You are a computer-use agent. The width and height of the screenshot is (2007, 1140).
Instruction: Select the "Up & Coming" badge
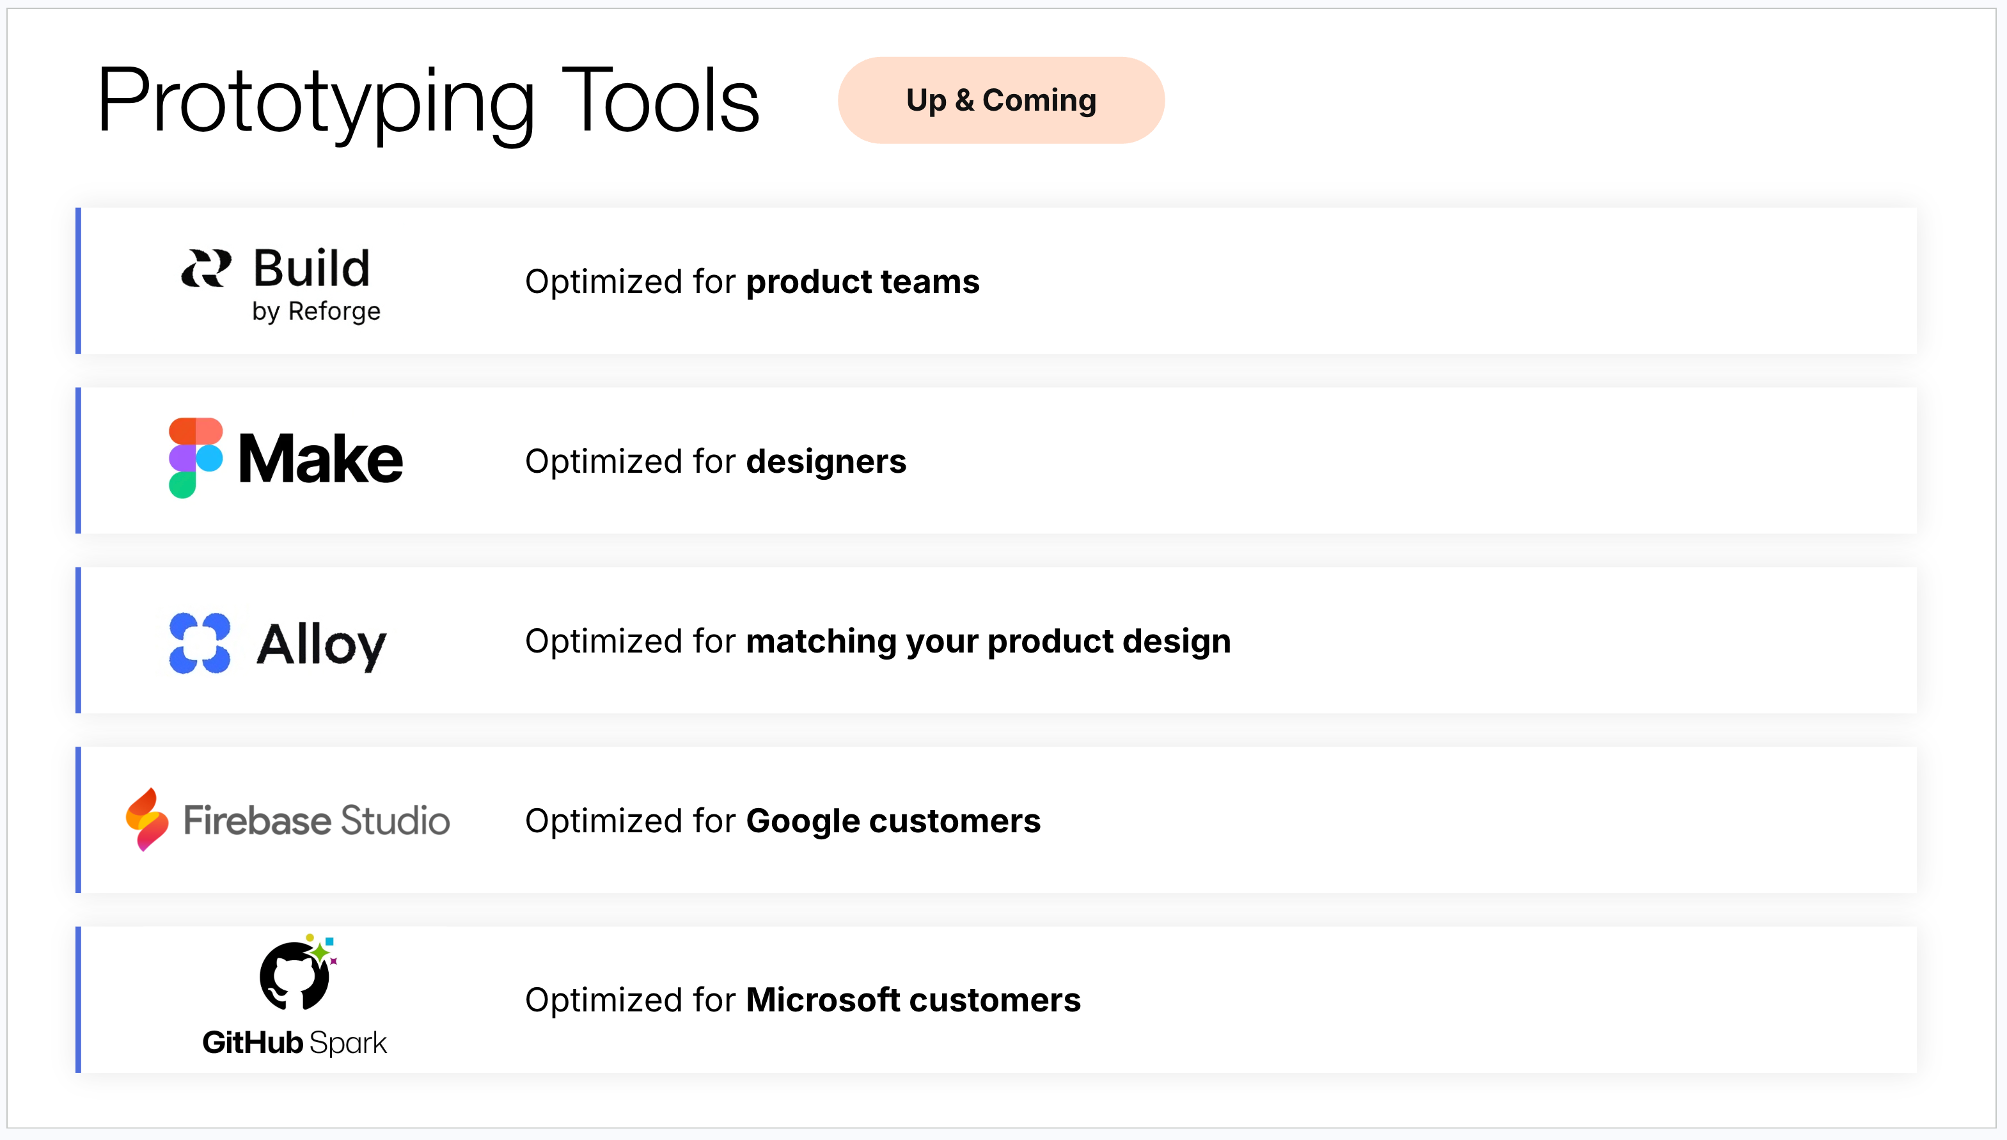[1000, 100]
